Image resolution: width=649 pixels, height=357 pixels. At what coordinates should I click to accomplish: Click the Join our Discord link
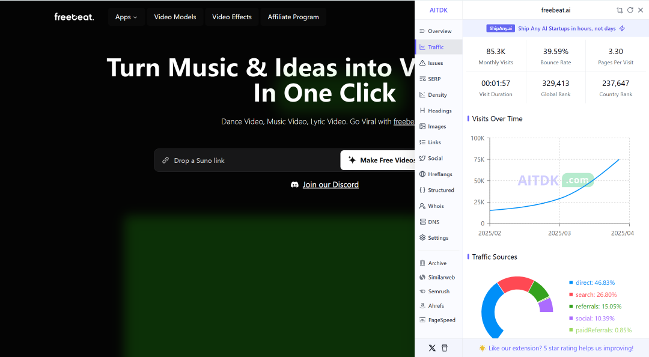[x=331, y=185]
